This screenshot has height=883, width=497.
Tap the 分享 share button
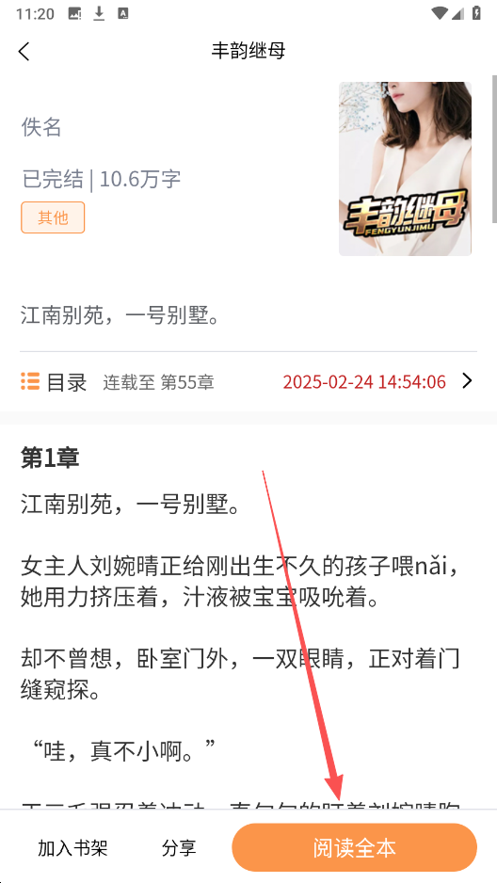point(179,847)
